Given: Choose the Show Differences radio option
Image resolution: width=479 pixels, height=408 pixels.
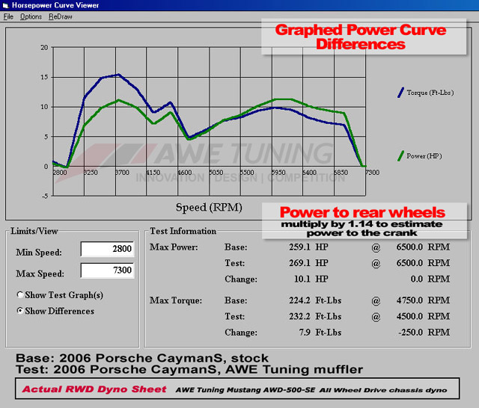Looking at the screenshot, I should click(20, 311).
